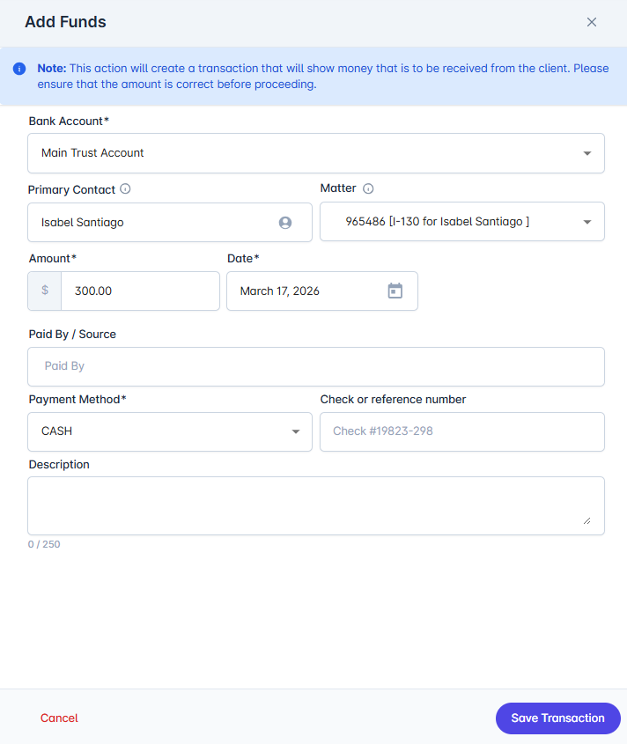The height and width of the screenshot is (744, 627).
Task: Close the Add Funds dialog
Action: pos(592,22)
